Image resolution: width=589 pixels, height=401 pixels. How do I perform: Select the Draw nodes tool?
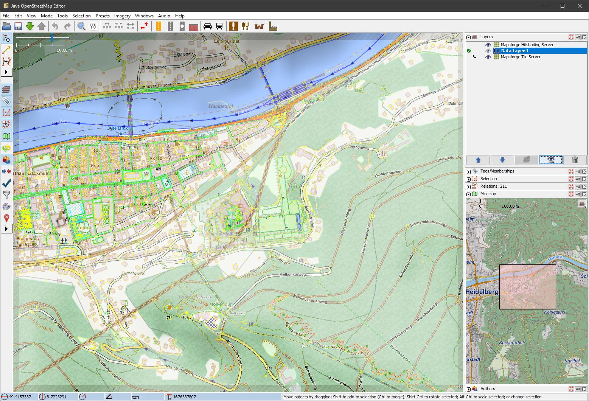click(x=6, y=50)
